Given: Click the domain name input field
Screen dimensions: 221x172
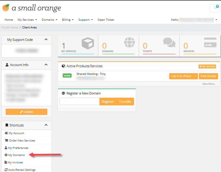Looking at the screenshot, I should [80, 102].
